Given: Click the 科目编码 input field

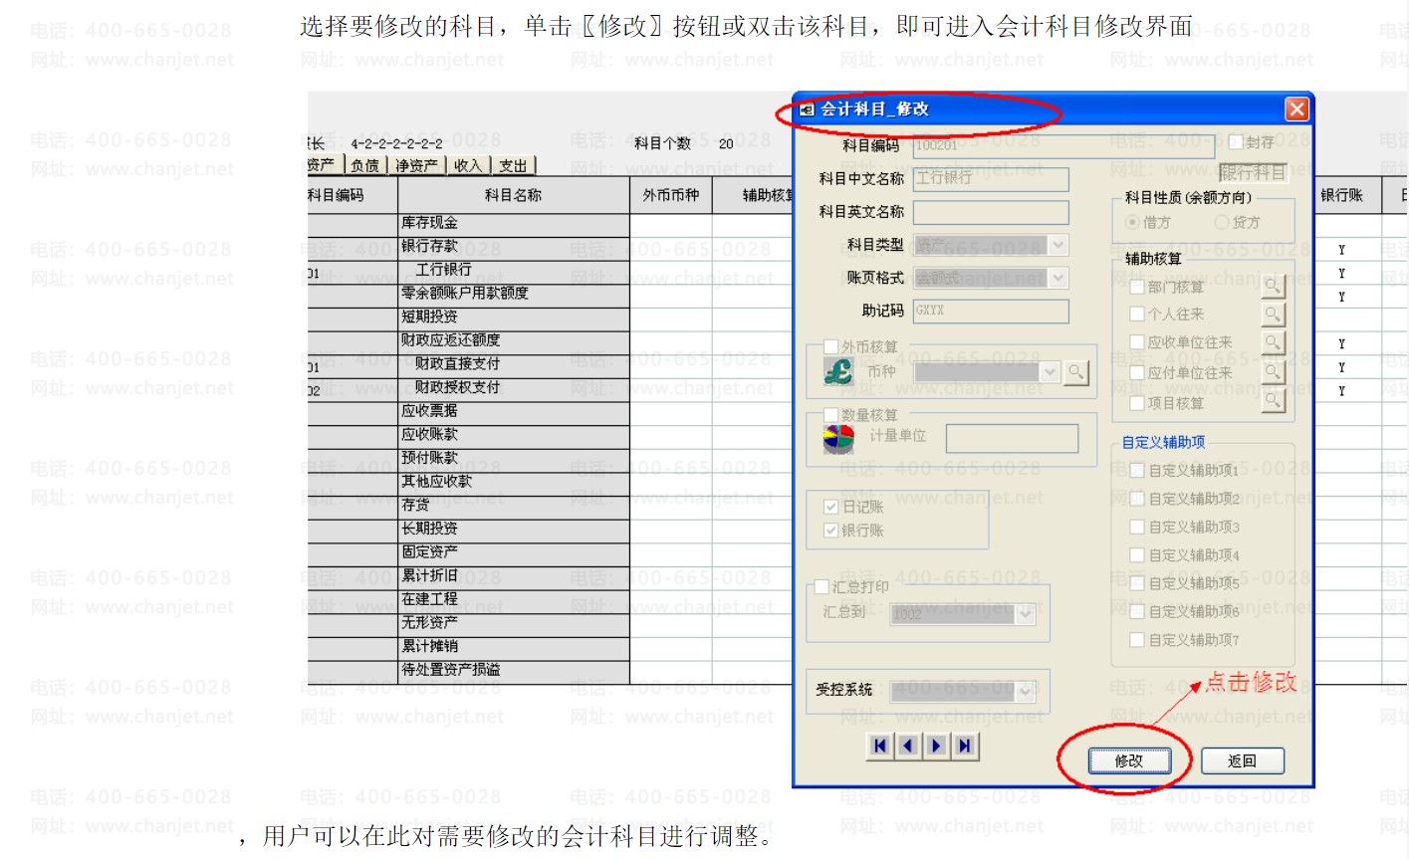Looking at the screenshot, I should pyautogui.click(x=1063, y=145).
